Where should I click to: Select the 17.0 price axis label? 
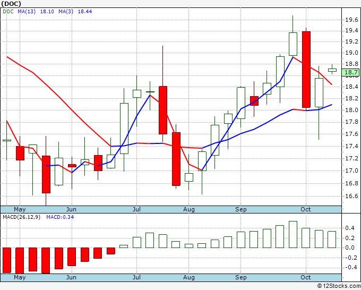pyautogui.click(x=351, y=170)
